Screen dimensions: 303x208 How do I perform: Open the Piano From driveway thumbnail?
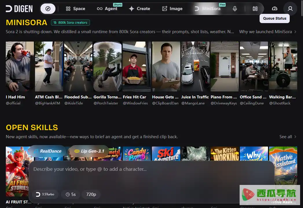pos(225,66)
